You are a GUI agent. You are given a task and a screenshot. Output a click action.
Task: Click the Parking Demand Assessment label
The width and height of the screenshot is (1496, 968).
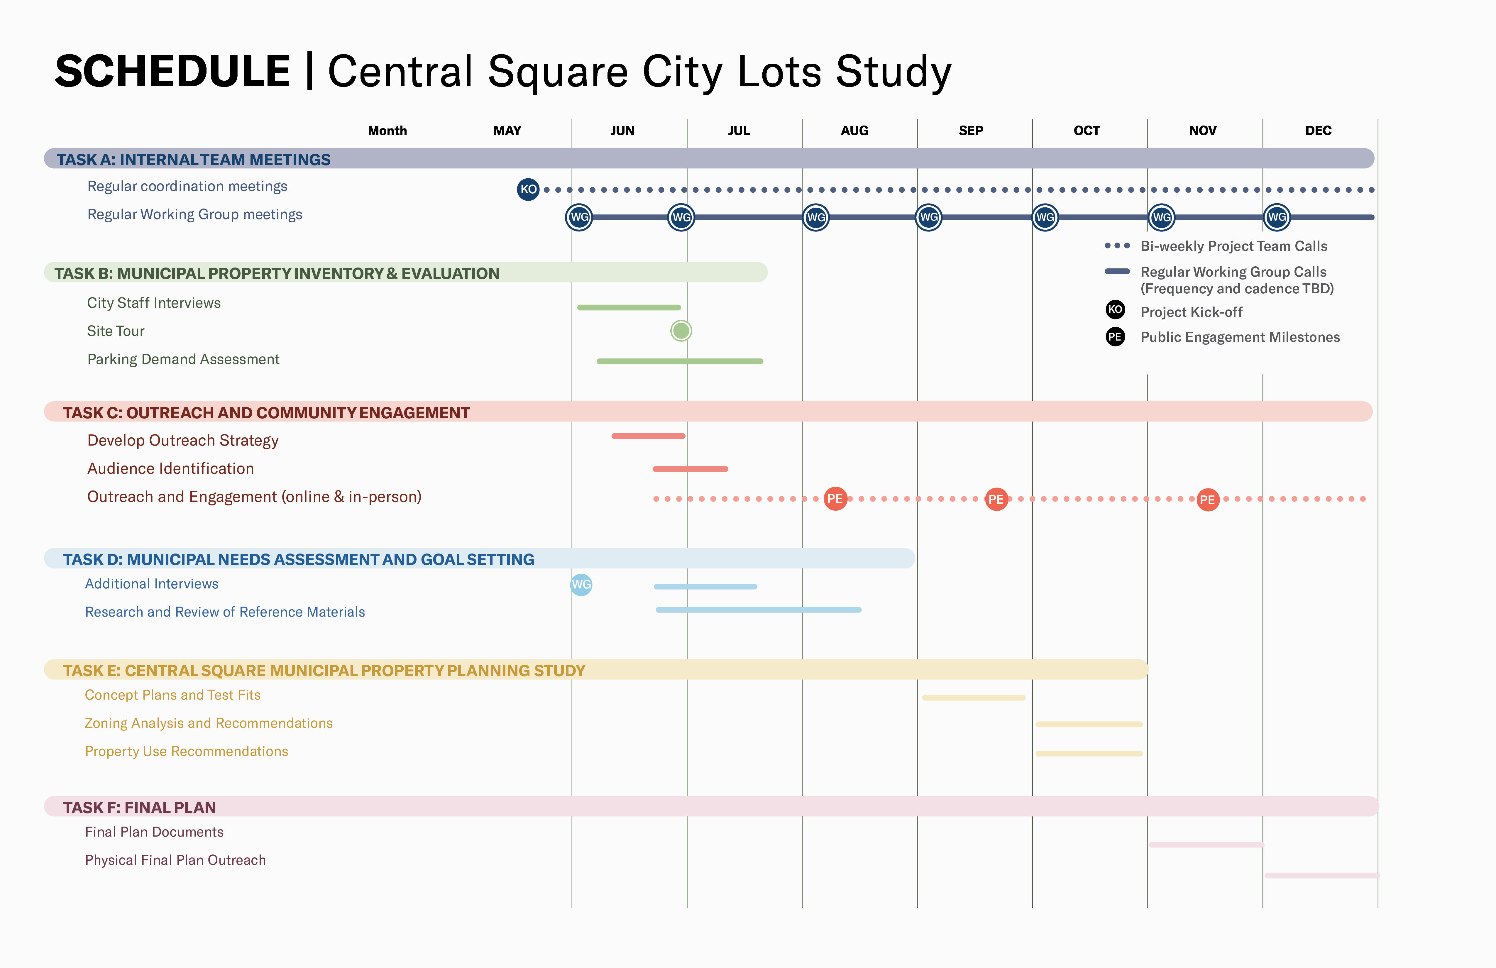(183, 359)
